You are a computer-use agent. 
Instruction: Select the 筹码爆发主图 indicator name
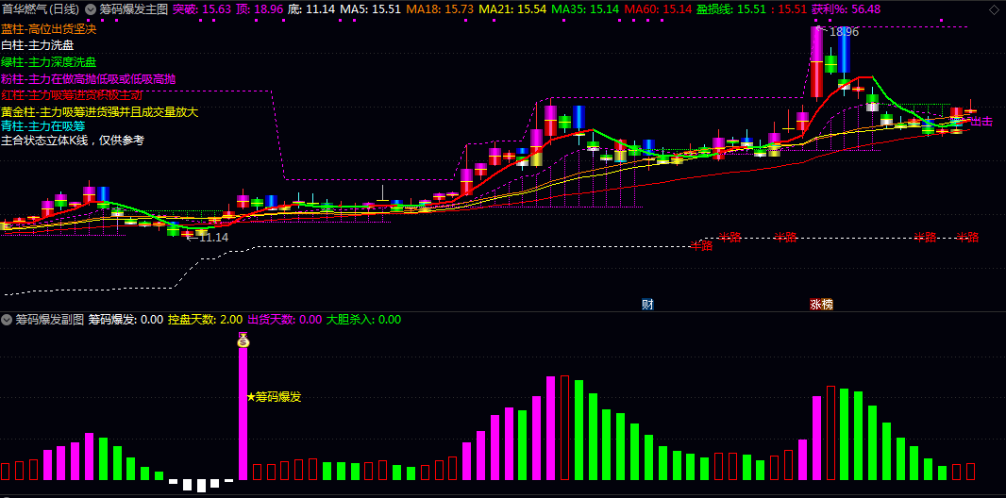tap(133, 9)
